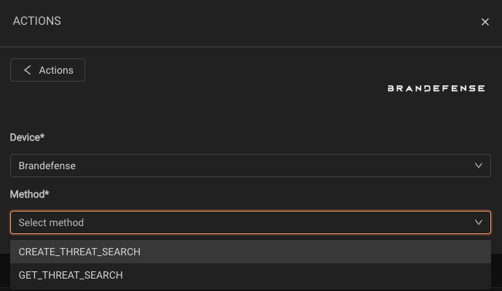Image resolution: width=502 pixels, height=291 pixels.
Task: Click the Method* field label
Action: click(x=29, y=194)
